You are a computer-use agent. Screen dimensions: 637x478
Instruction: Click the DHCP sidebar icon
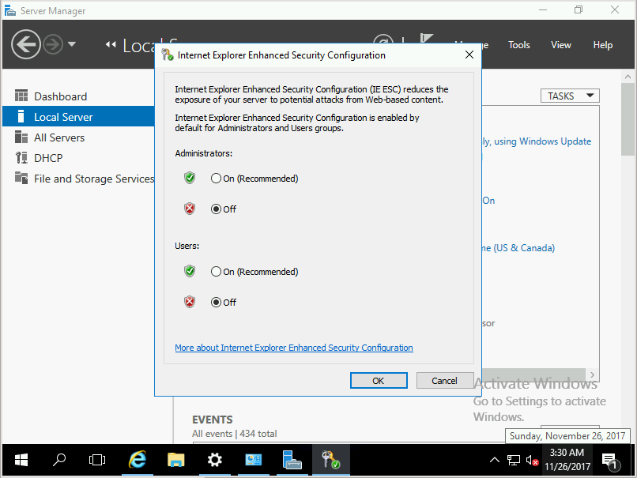tap(21, 157)
